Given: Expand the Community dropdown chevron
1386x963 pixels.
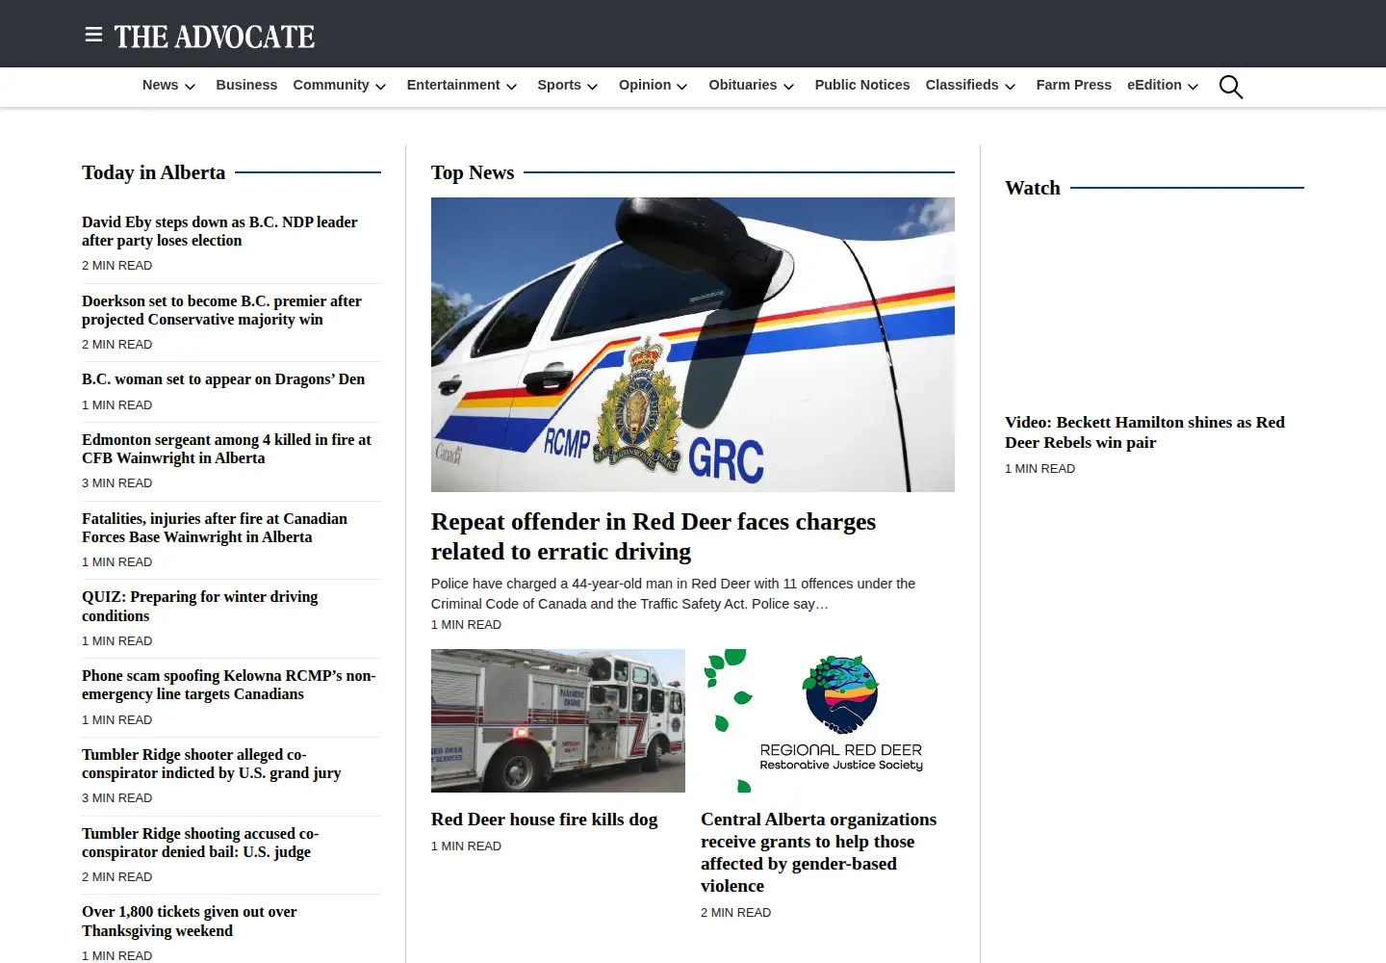Looking at the screenshot, I should tap(380, 87).
